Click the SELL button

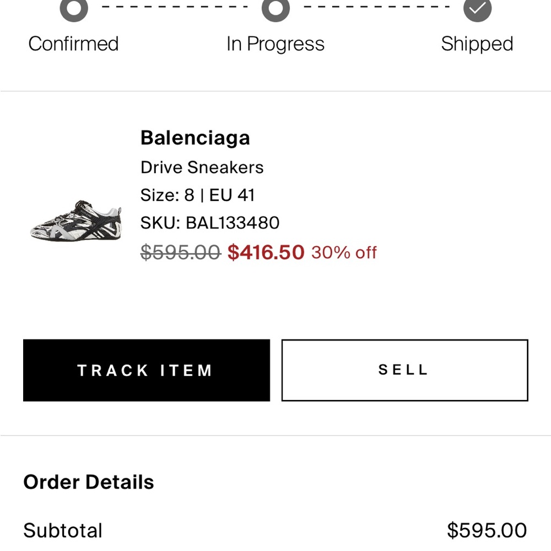click(404, 370)
